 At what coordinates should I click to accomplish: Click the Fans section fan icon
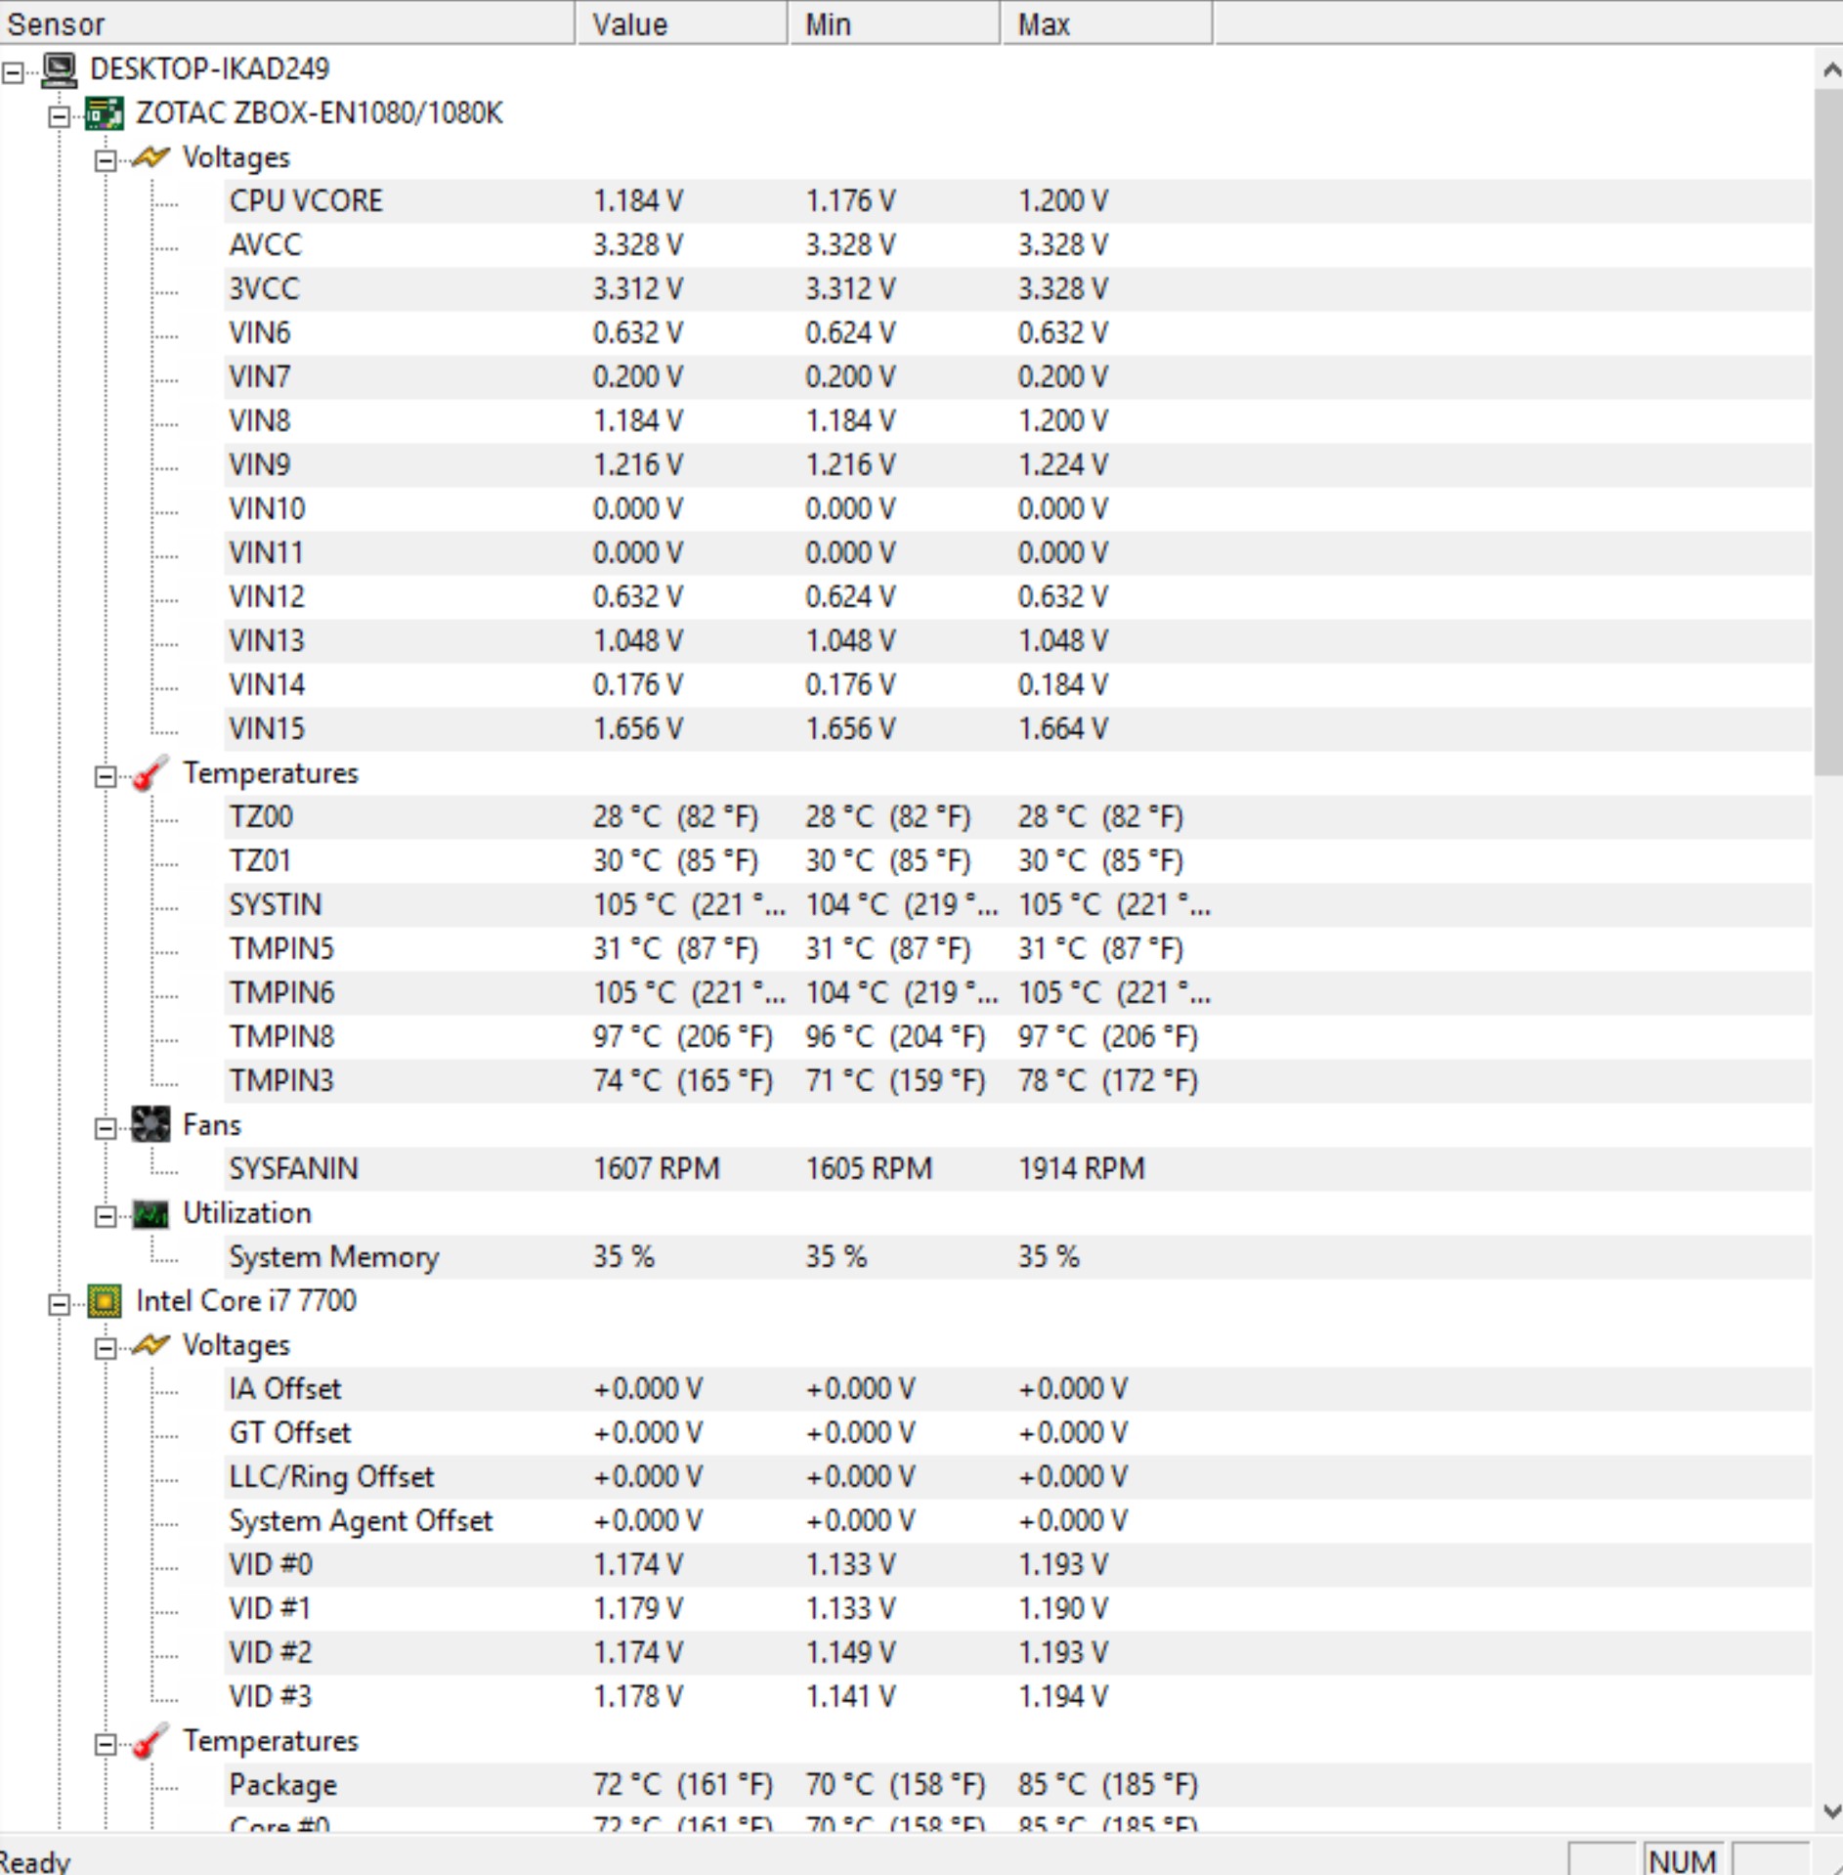coord(150,1124)
